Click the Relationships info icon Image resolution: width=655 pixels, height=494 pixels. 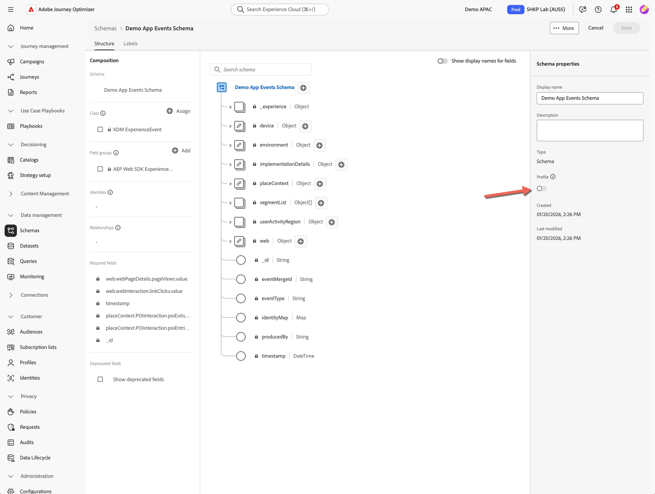click(118, 228)
